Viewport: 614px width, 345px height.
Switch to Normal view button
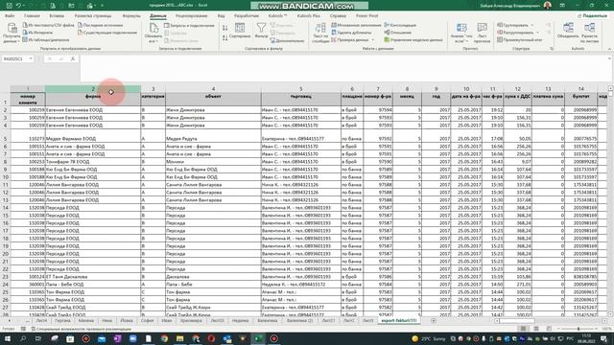coord(523,329)
